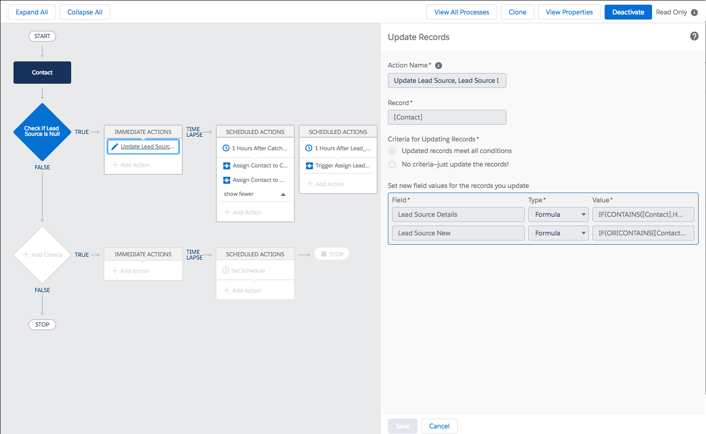
Task: Click the Action Name info icon
Action: pyautogui.click(x=438, y=66)
